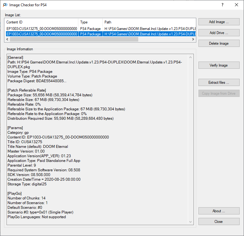Click the 'Creation Date/Time' line
Image resolution: width=244 pixels, height=236 pixels.
point(44,179)
